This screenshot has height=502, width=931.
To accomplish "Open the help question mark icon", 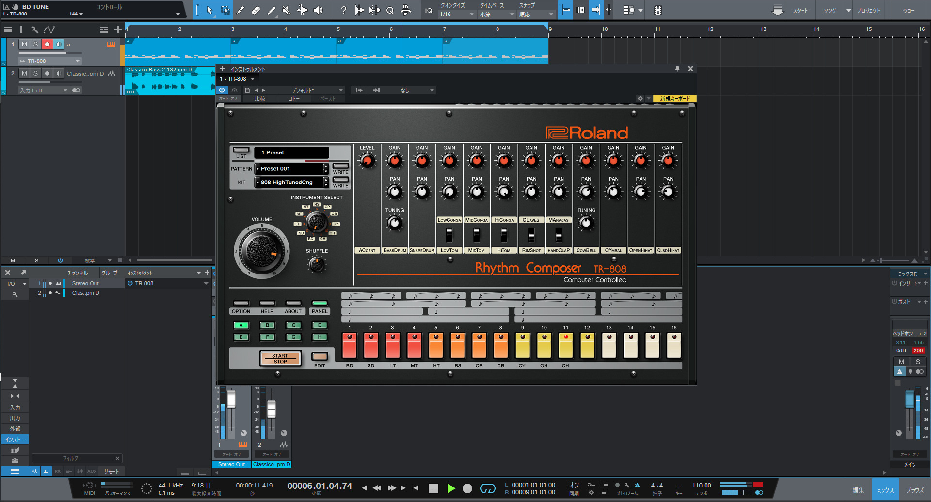I will point(343,10).
